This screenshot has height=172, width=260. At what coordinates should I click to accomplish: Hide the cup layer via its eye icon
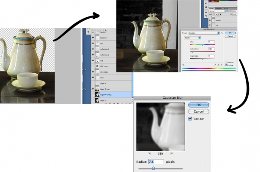(x=93, y=60)
